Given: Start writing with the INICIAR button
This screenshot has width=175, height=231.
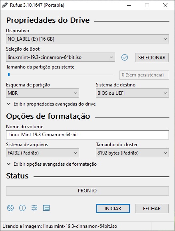Looking at the screenshot, I should [x=113, y=208].
